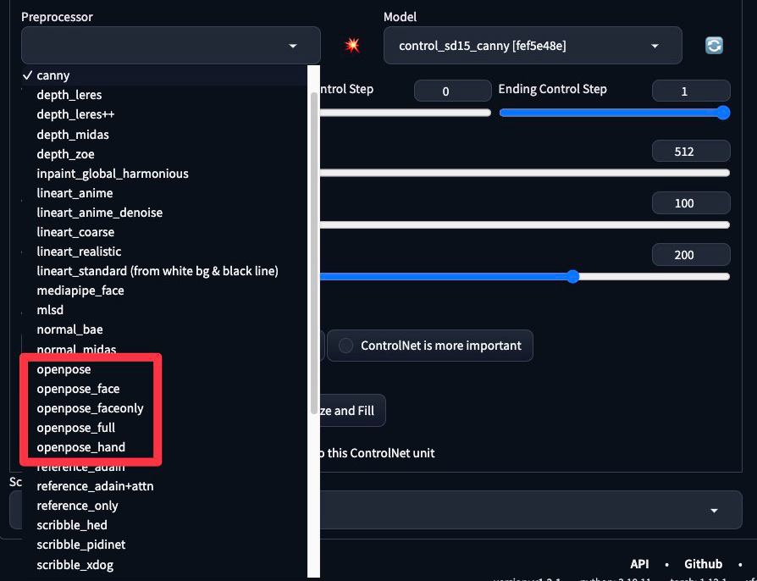Select openpose_full option
Image resolution: width=757 pixels, height=581 pixels.
point(164,428)
